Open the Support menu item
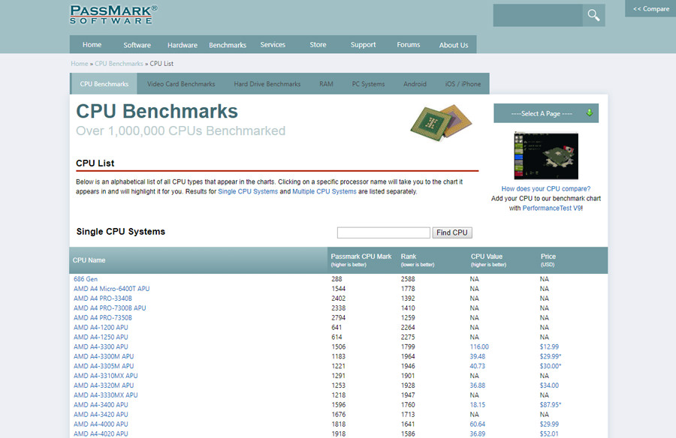This screenshot has height=438, width=676. tap(363, 45)
